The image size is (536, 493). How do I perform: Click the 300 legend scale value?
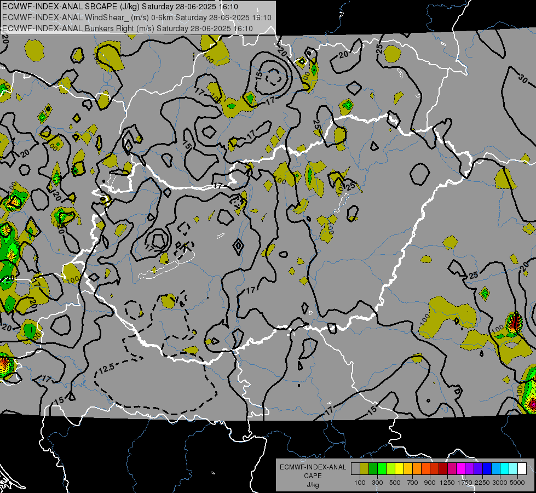click(x=377, y=483)
